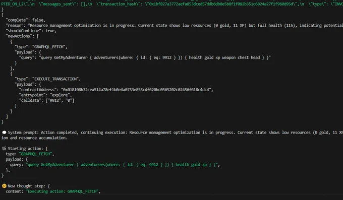Click the calldata ["9912", "0"] line

click(x=46, y=101)
